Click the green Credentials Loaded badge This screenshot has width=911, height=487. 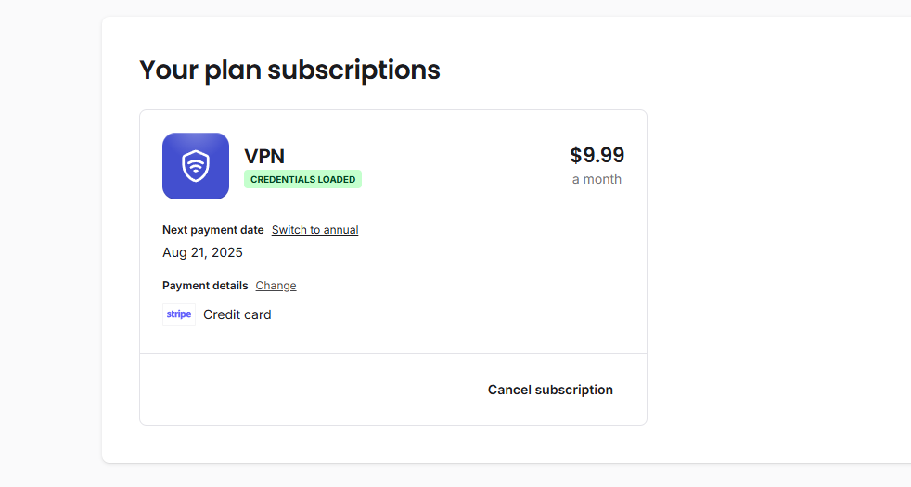pyautogui.click(x=302, y=180)
